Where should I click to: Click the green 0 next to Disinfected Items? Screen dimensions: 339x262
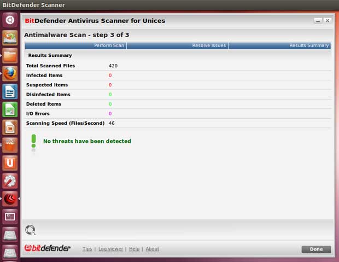[110, 95]
